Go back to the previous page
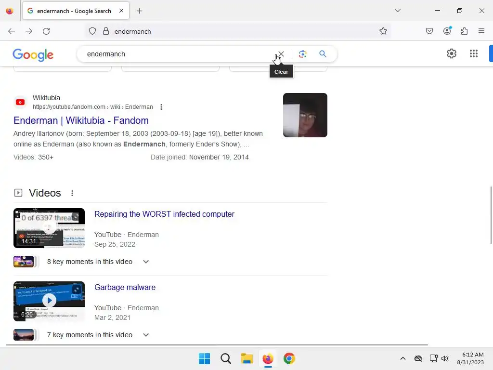Image resolution: width=493 pixels, height=370 pixels. (x=12, y=31)
